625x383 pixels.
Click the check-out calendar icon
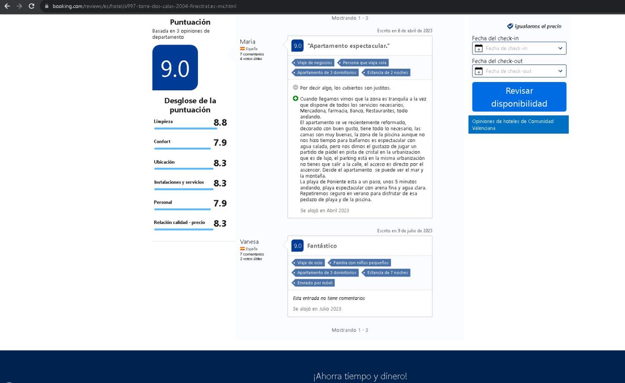pos(479,71)
